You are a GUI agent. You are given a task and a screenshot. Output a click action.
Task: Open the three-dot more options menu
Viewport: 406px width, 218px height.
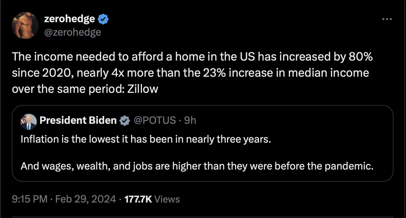point(387,20)
